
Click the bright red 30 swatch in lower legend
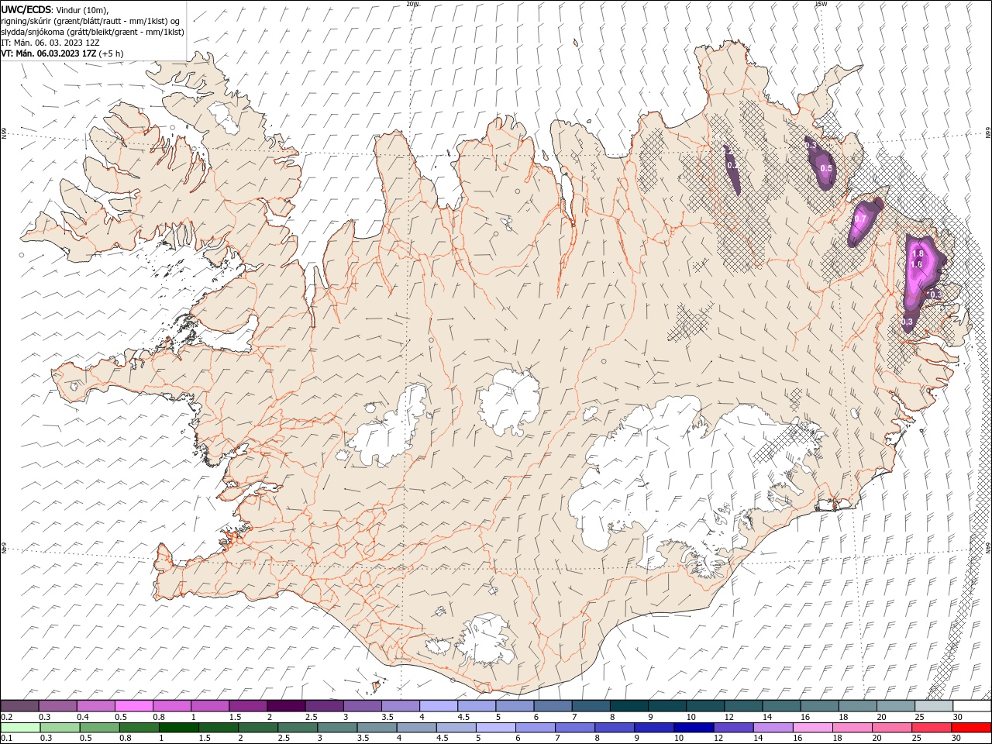pos(972,728)
